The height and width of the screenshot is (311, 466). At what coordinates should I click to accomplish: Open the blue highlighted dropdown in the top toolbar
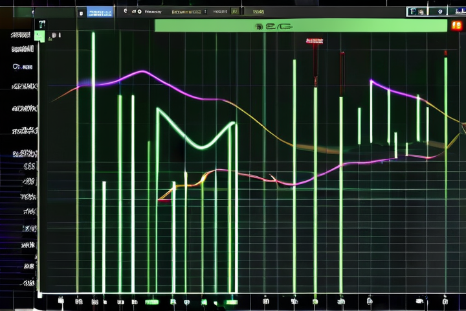coord(100,12)
